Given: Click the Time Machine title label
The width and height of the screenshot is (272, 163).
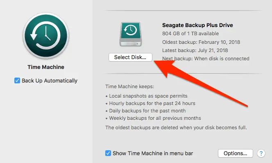Looking at the screenshot, I should pyautogui.click(x=46, y=67).
